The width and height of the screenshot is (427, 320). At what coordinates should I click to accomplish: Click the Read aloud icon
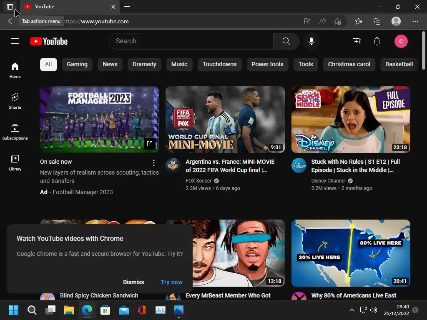click(322, 21)
